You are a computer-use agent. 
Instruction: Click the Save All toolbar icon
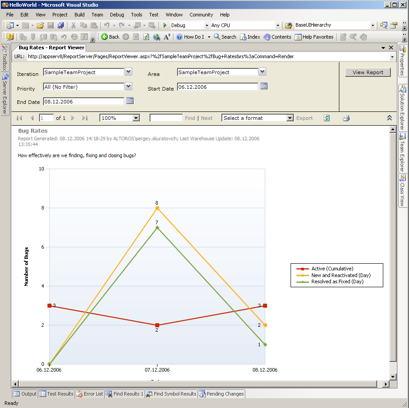(x=61, y=25)
